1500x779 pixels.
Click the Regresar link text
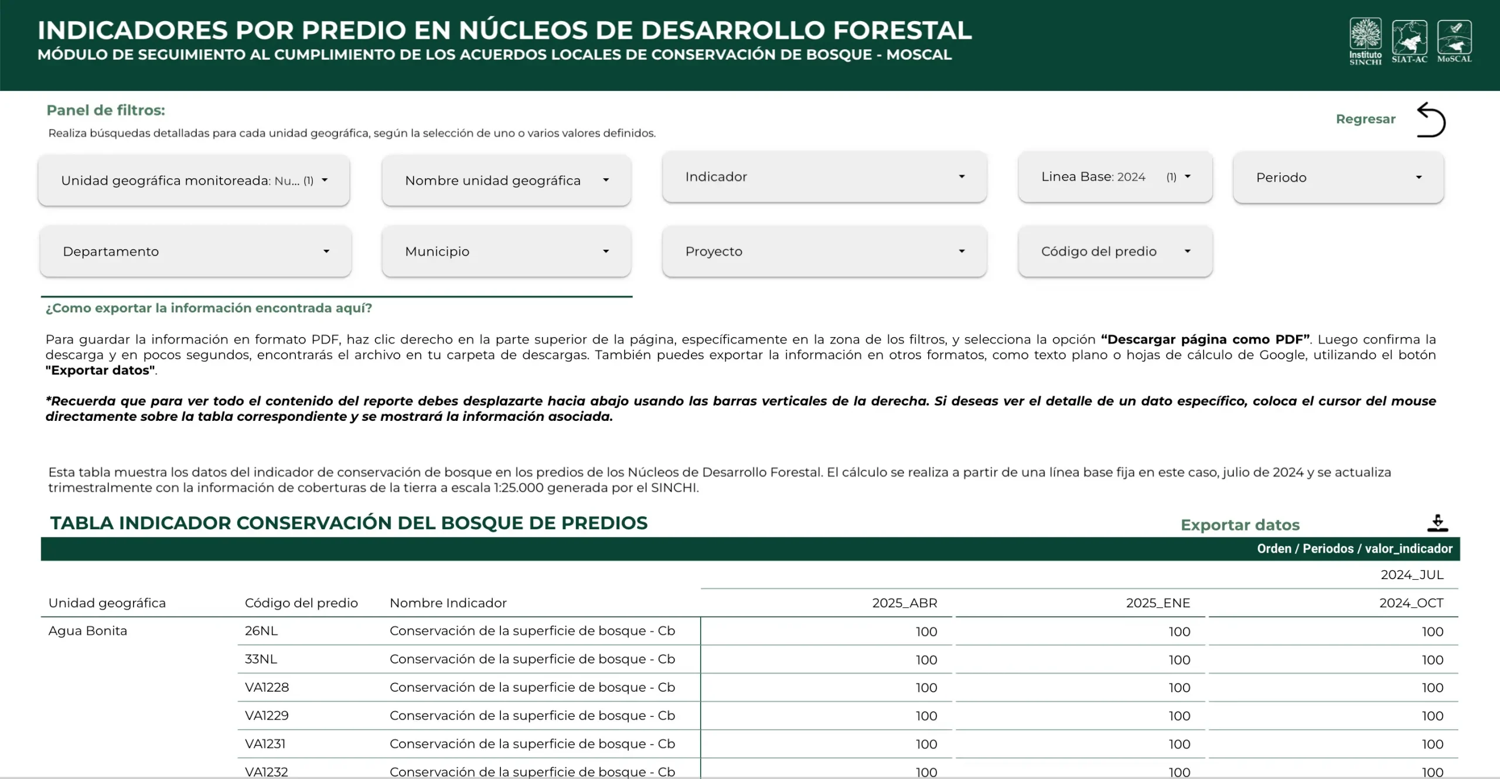[1365, 119]
